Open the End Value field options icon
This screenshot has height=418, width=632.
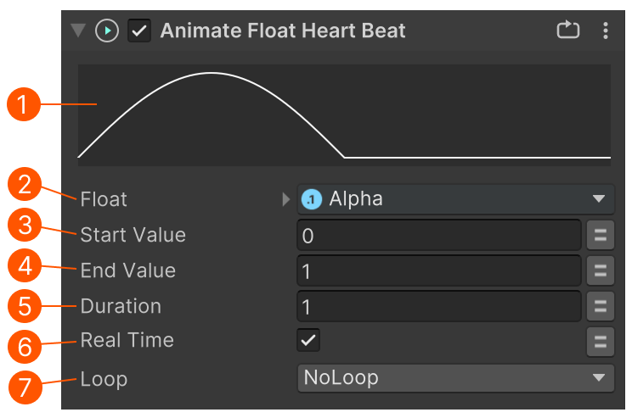[601, 270]
